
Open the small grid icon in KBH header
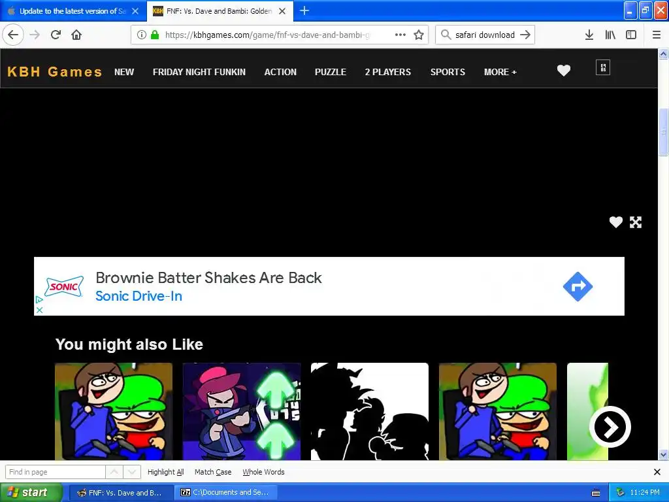tap(603, 67)
